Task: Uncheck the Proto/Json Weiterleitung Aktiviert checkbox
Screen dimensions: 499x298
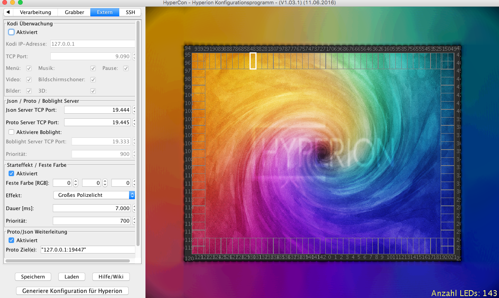Action: [x=11, y=240]
